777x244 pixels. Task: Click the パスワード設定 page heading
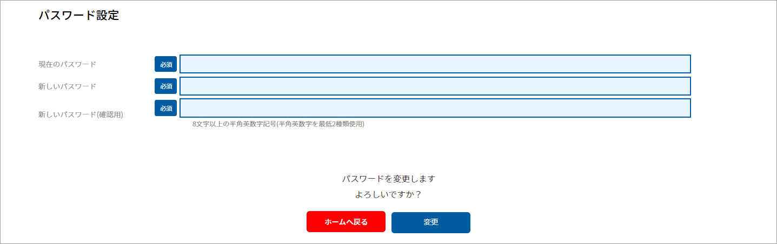78,16
